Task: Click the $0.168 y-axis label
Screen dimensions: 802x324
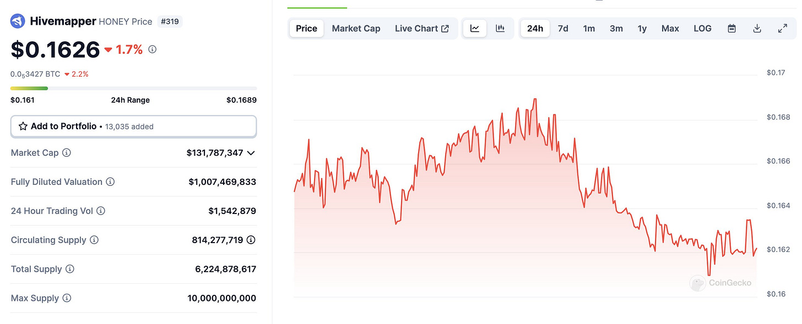Action: (x=778, y=117)
